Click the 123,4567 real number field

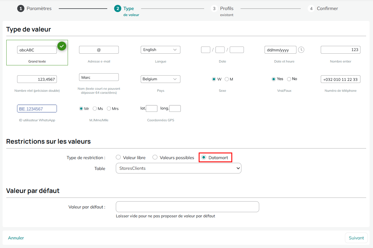(x=37, y=79)
